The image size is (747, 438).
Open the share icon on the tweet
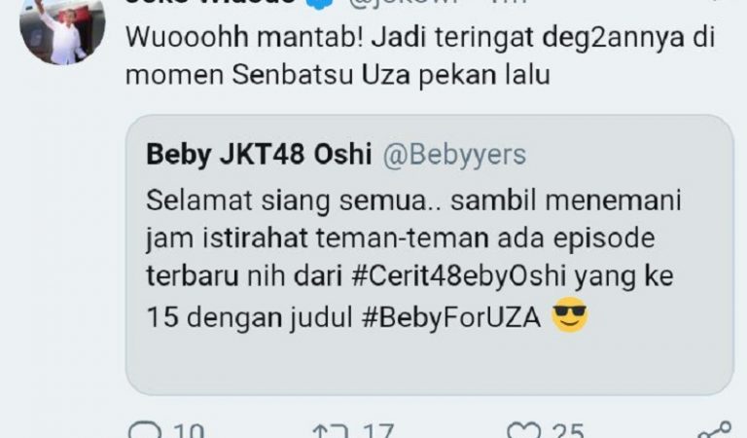(x=715, y=430)
